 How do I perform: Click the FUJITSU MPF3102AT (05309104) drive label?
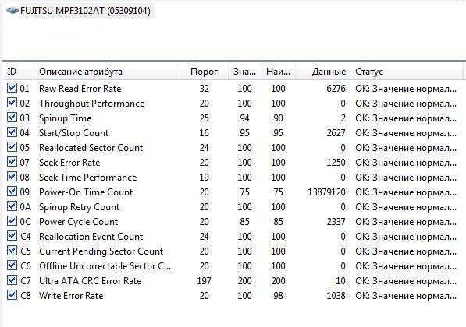click(x=85, y=11)
